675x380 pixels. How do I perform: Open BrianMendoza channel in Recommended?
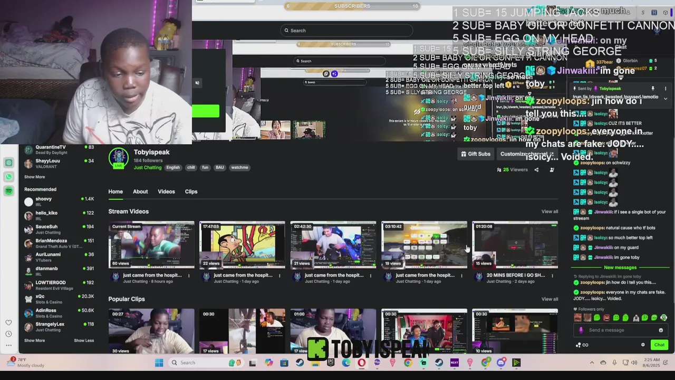point(59,243)
